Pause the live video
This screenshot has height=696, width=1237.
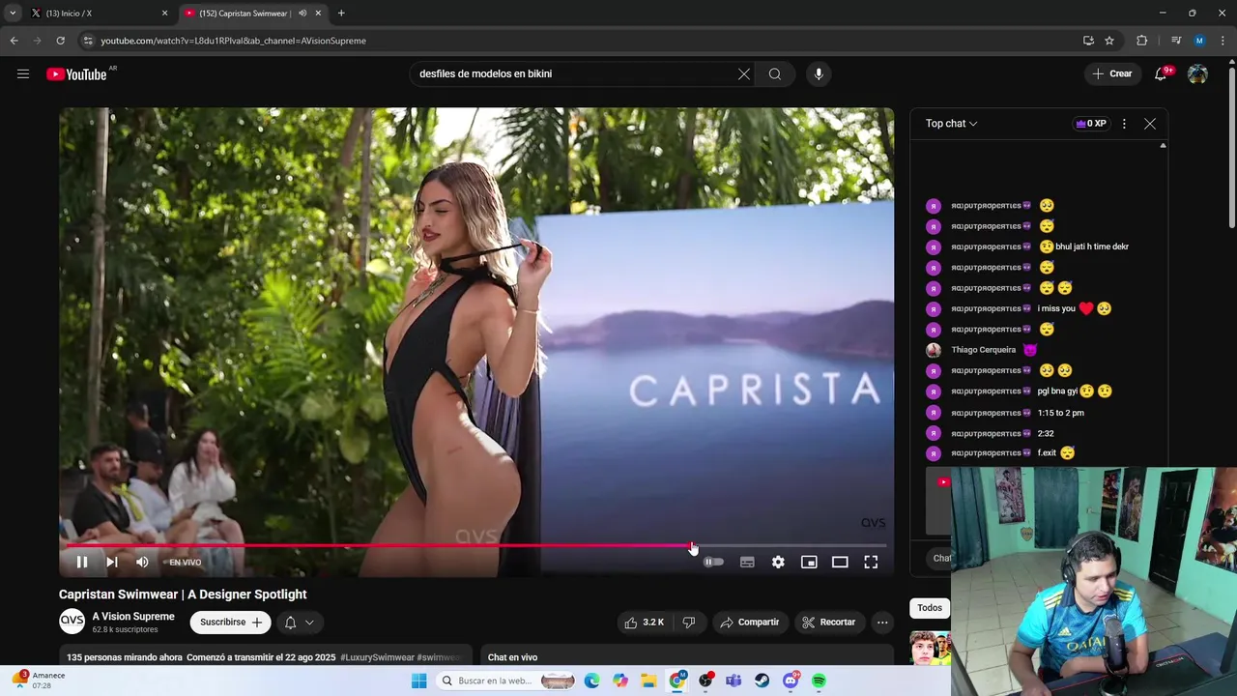tap(82, 562)
